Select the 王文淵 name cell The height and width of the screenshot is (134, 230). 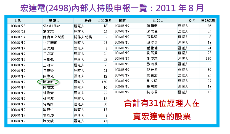(48, 48)
